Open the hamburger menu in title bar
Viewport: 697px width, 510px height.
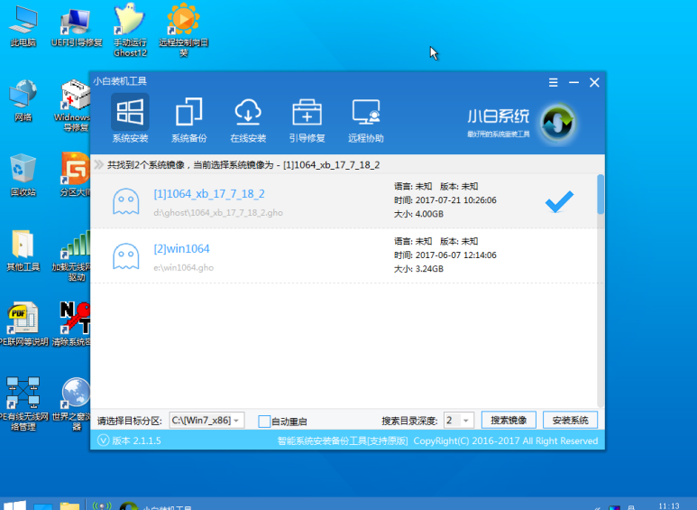[553, 82]
